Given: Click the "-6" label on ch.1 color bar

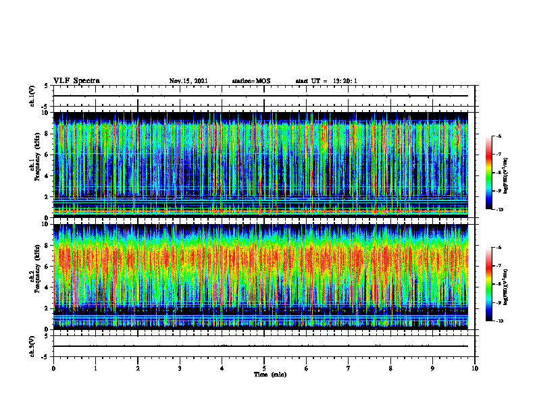Looking at the screenshot, I should coord(499,136).
